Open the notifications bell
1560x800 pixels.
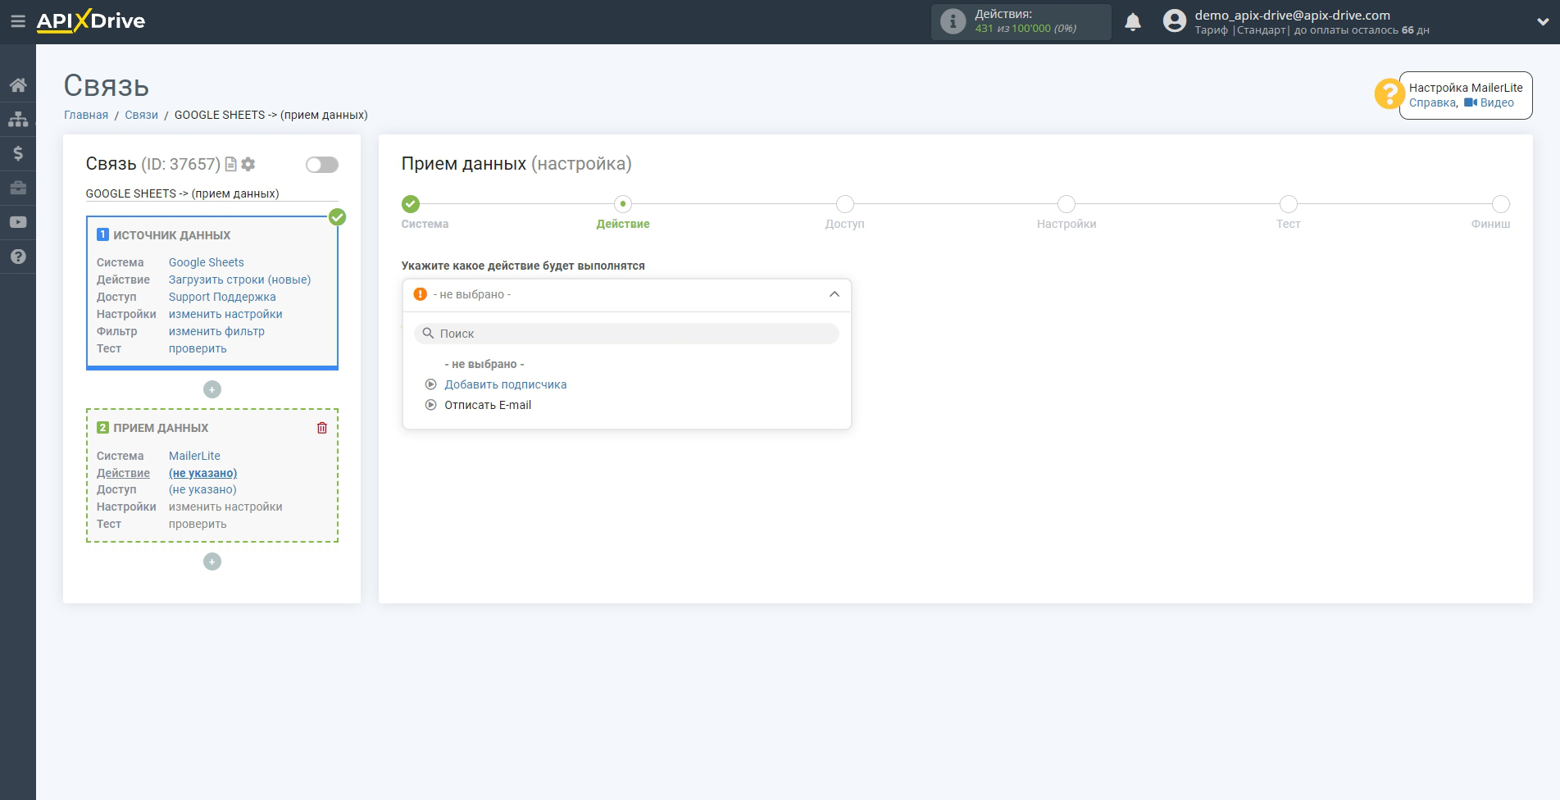coord(1133,22)
